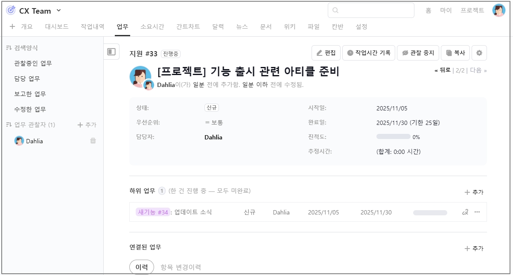Open the user profile avatar at top right

click(498, 11)
